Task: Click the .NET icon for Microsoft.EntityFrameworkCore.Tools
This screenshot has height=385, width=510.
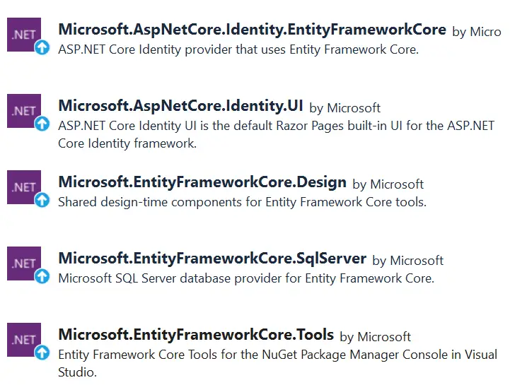Action: pos(24,340)
